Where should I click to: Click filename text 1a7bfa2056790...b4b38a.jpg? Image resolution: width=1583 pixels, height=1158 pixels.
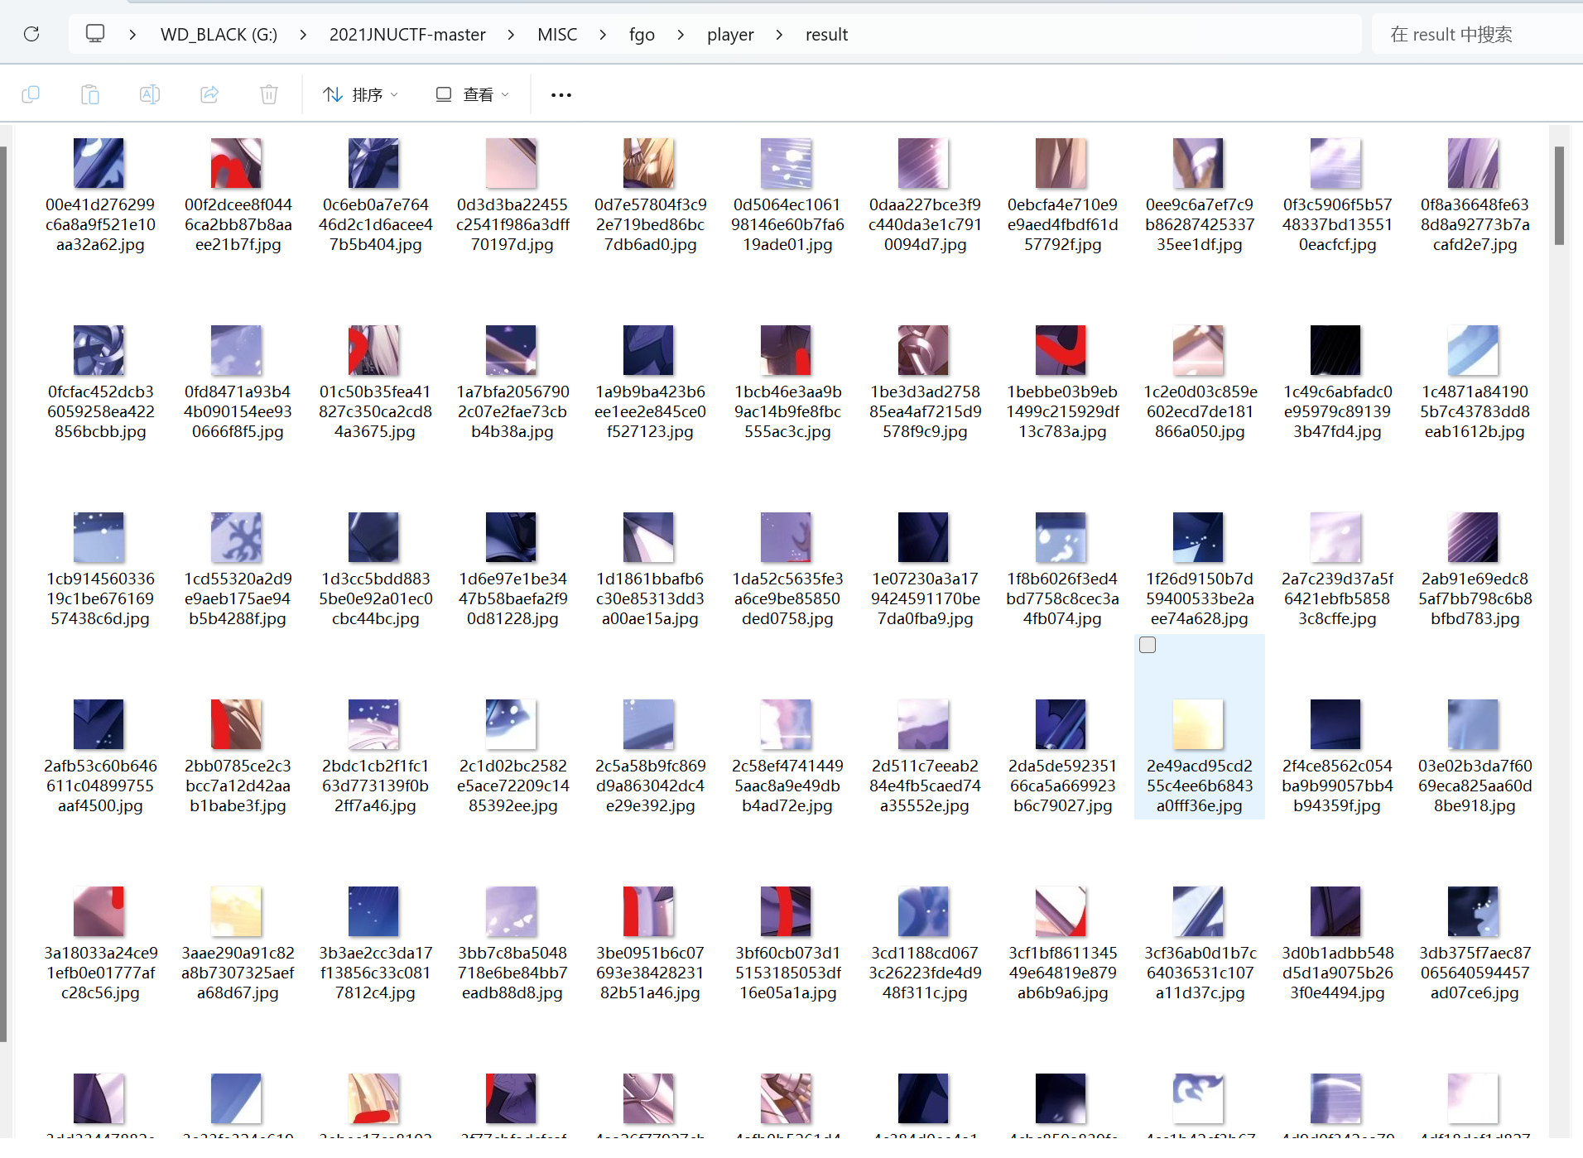pyautogui.click(x=512, y=411)
